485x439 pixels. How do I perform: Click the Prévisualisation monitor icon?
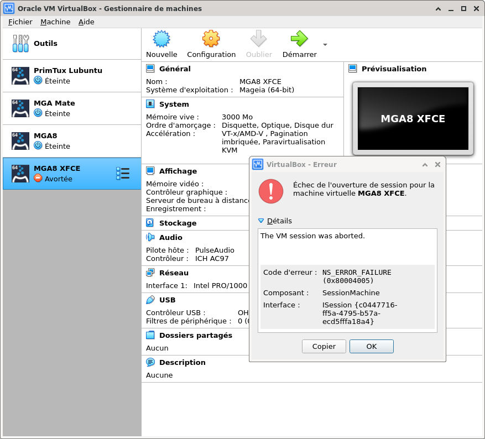353,69
